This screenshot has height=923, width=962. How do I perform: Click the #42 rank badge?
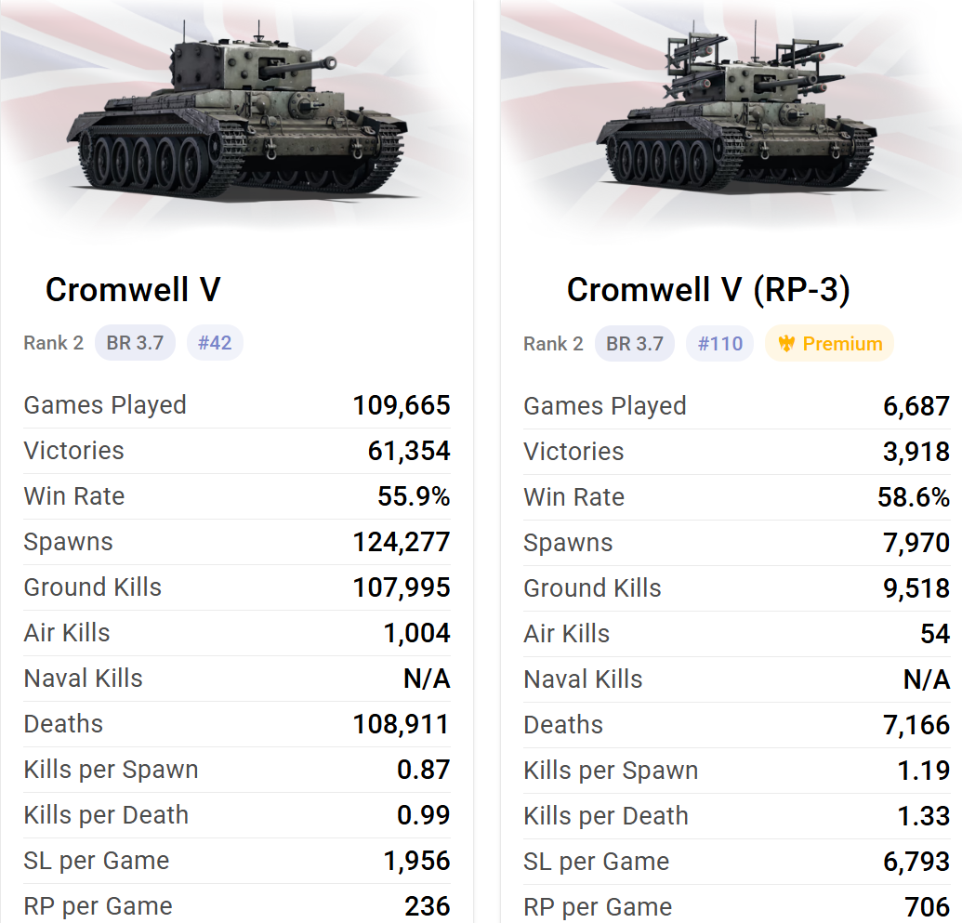215,342
